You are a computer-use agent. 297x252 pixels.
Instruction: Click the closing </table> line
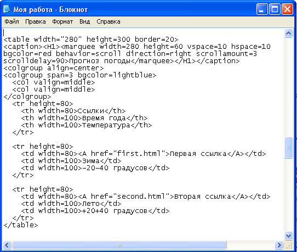(x=21, y=225)
